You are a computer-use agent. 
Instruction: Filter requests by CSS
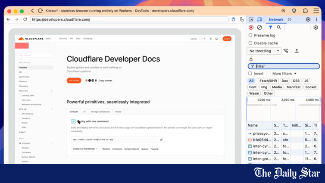coord(296,81)
